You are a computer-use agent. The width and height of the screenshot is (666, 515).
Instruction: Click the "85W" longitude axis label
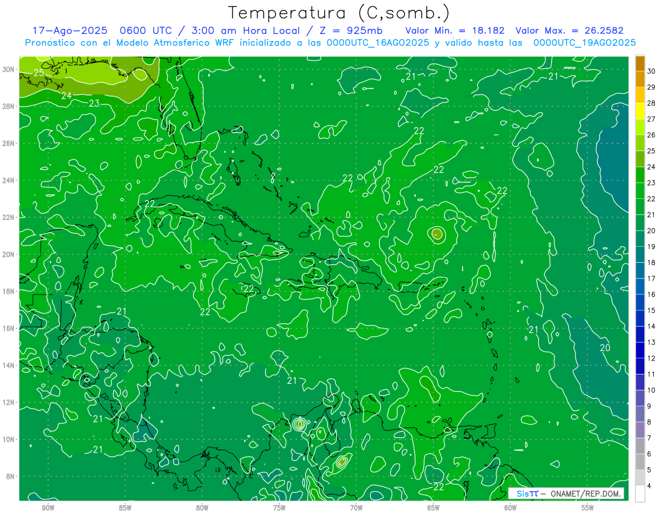coord(125,508)
